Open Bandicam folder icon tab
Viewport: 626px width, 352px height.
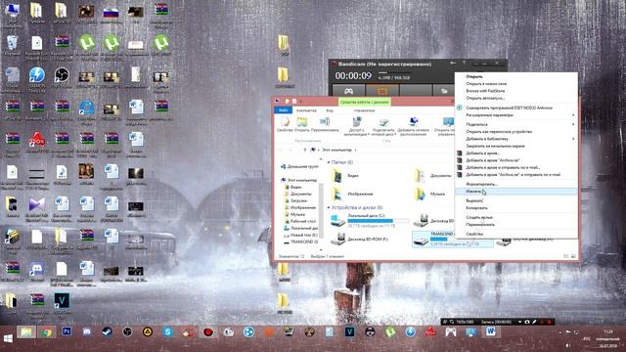tap(443, 91)
